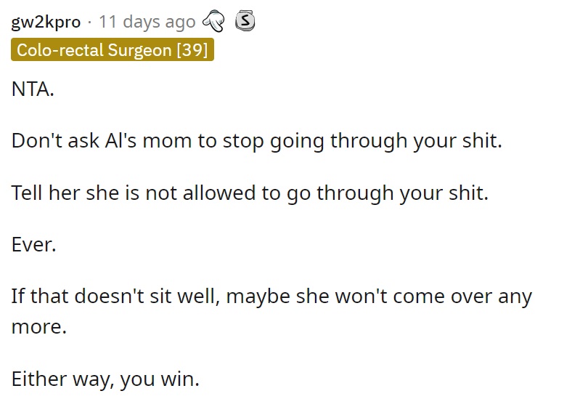
Task: Click the 'NTA.' verdict line
Action: click(33, 89)
